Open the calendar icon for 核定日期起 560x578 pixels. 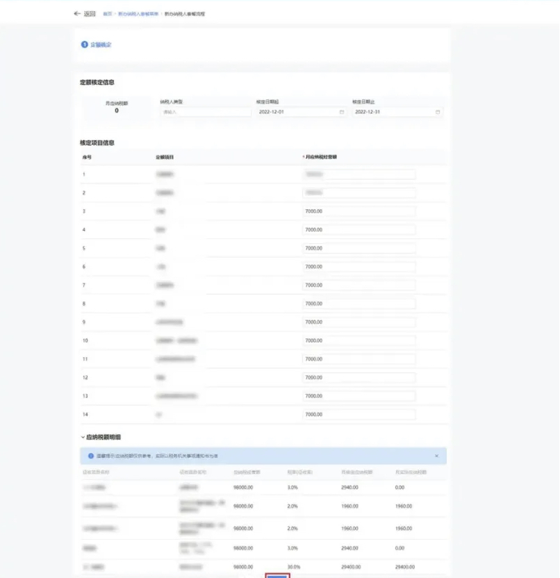pos(342,112)
